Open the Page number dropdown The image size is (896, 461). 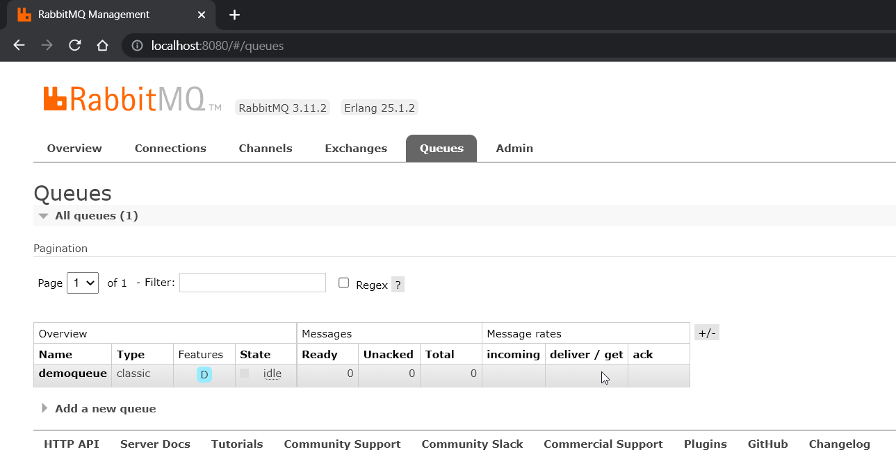coord(83,283)
